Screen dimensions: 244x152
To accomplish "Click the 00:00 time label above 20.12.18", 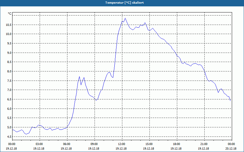I will click(x=232, y=144).
